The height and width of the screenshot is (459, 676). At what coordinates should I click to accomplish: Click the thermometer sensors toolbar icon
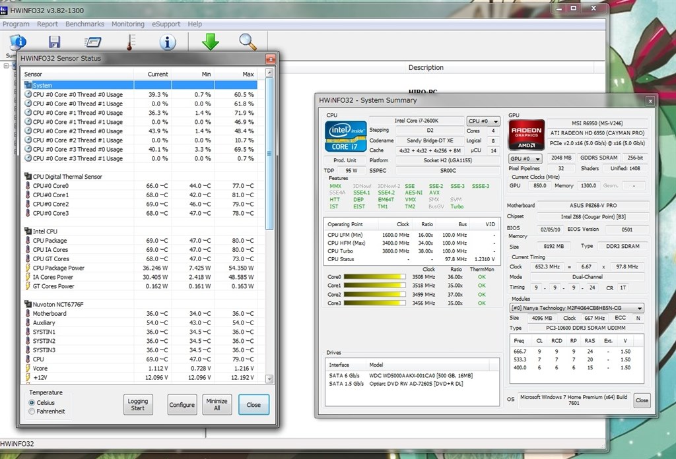pyautogui.click(x=131, y=42)
